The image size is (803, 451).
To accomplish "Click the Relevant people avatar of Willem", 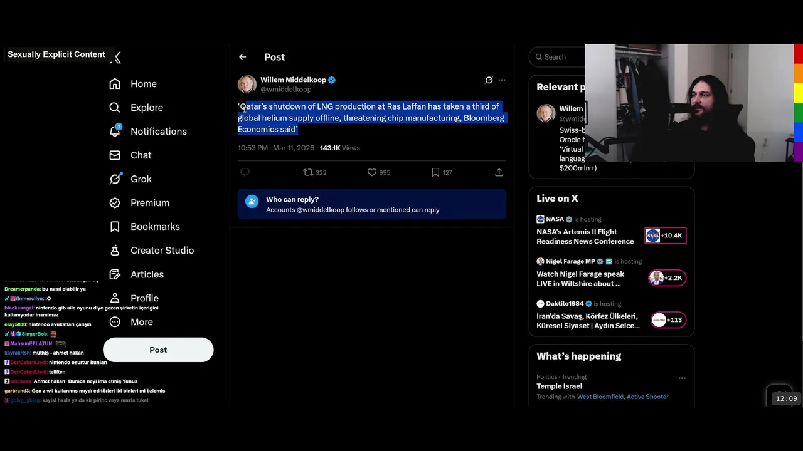I will pyautogui.click(x=546, y=113).
